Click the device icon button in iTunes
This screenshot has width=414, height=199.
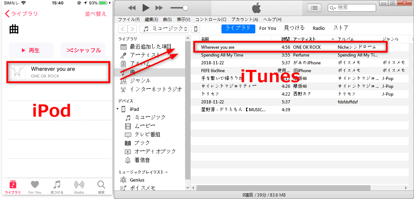coord(196,29)
